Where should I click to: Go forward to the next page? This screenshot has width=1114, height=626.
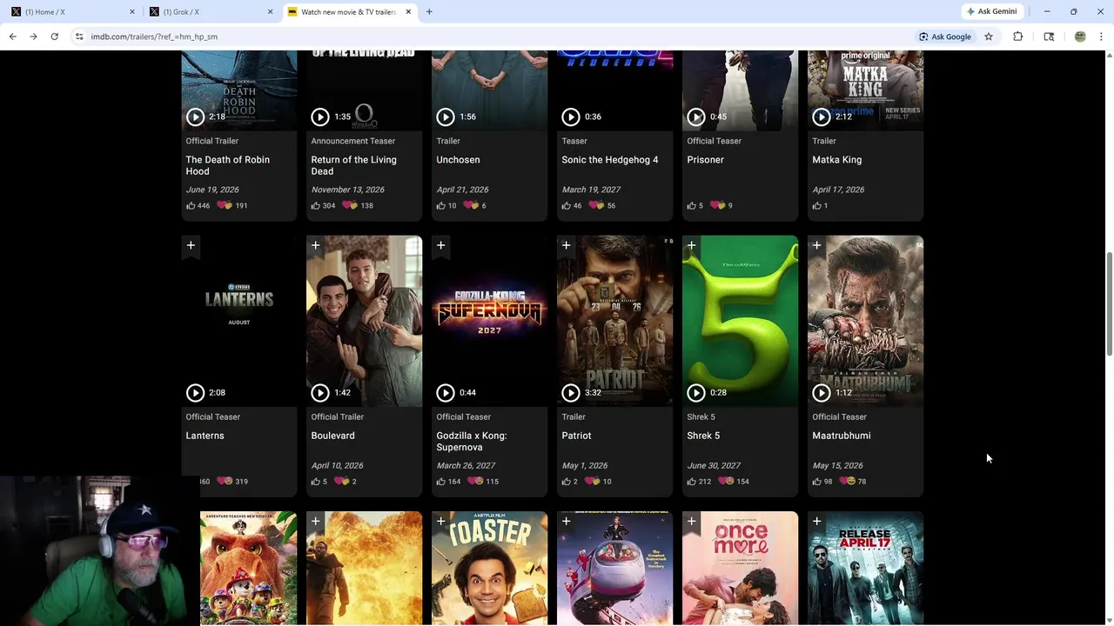tap(33, 37)
